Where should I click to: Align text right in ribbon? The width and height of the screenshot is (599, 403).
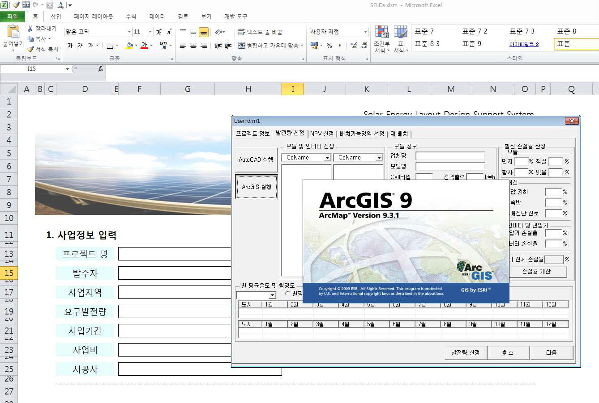tap(204, 46)
